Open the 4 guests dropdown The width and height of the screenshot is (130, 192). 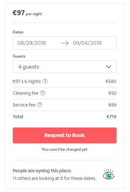pos(65,67)
